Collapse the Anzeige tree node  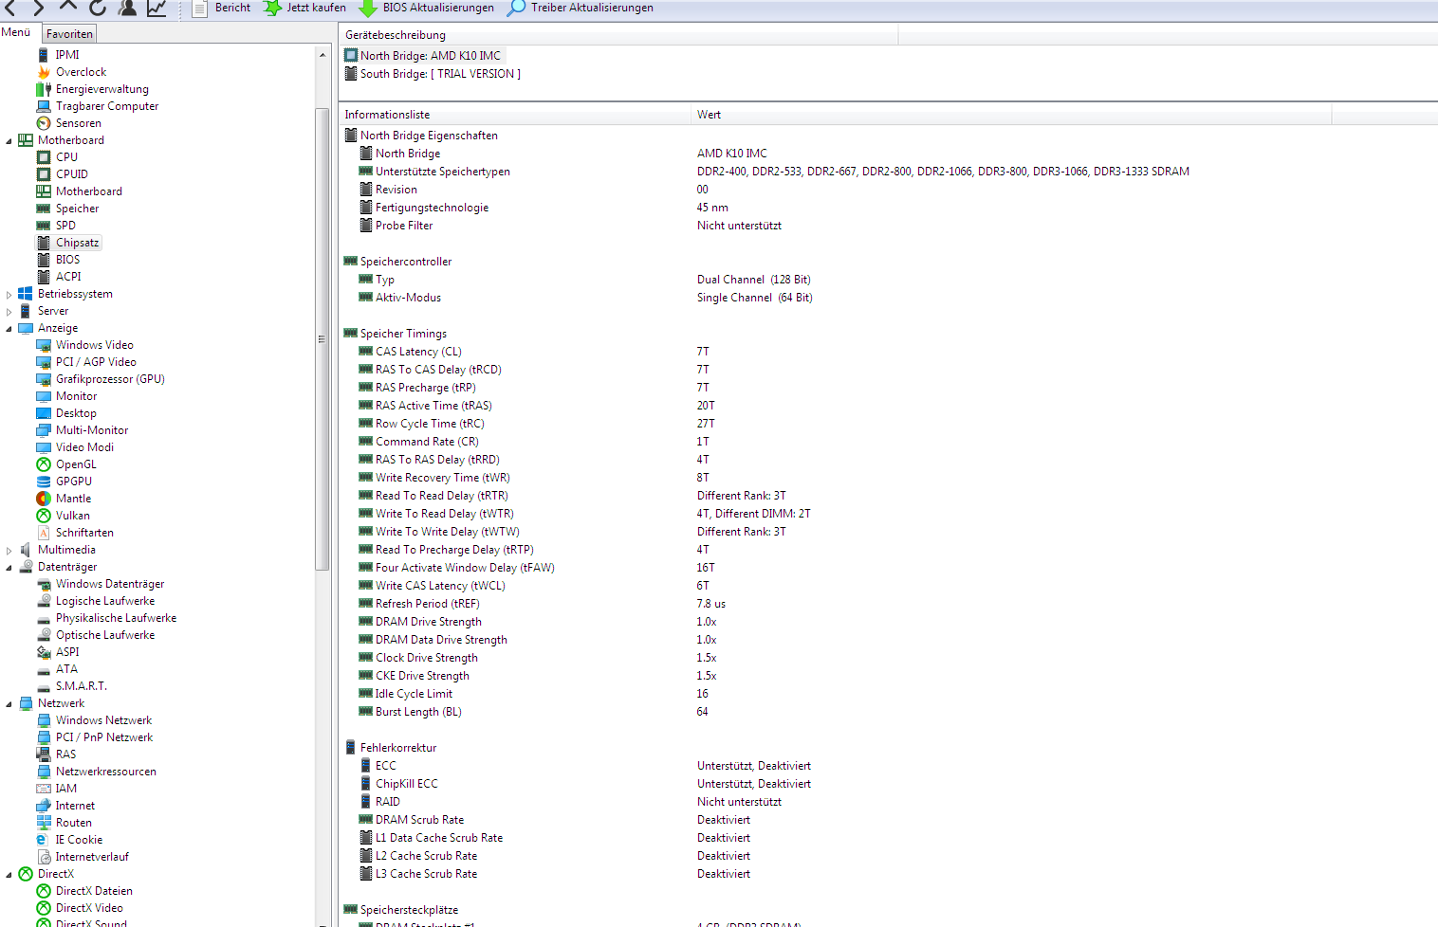pyautogui.click(x=9, y=328)
